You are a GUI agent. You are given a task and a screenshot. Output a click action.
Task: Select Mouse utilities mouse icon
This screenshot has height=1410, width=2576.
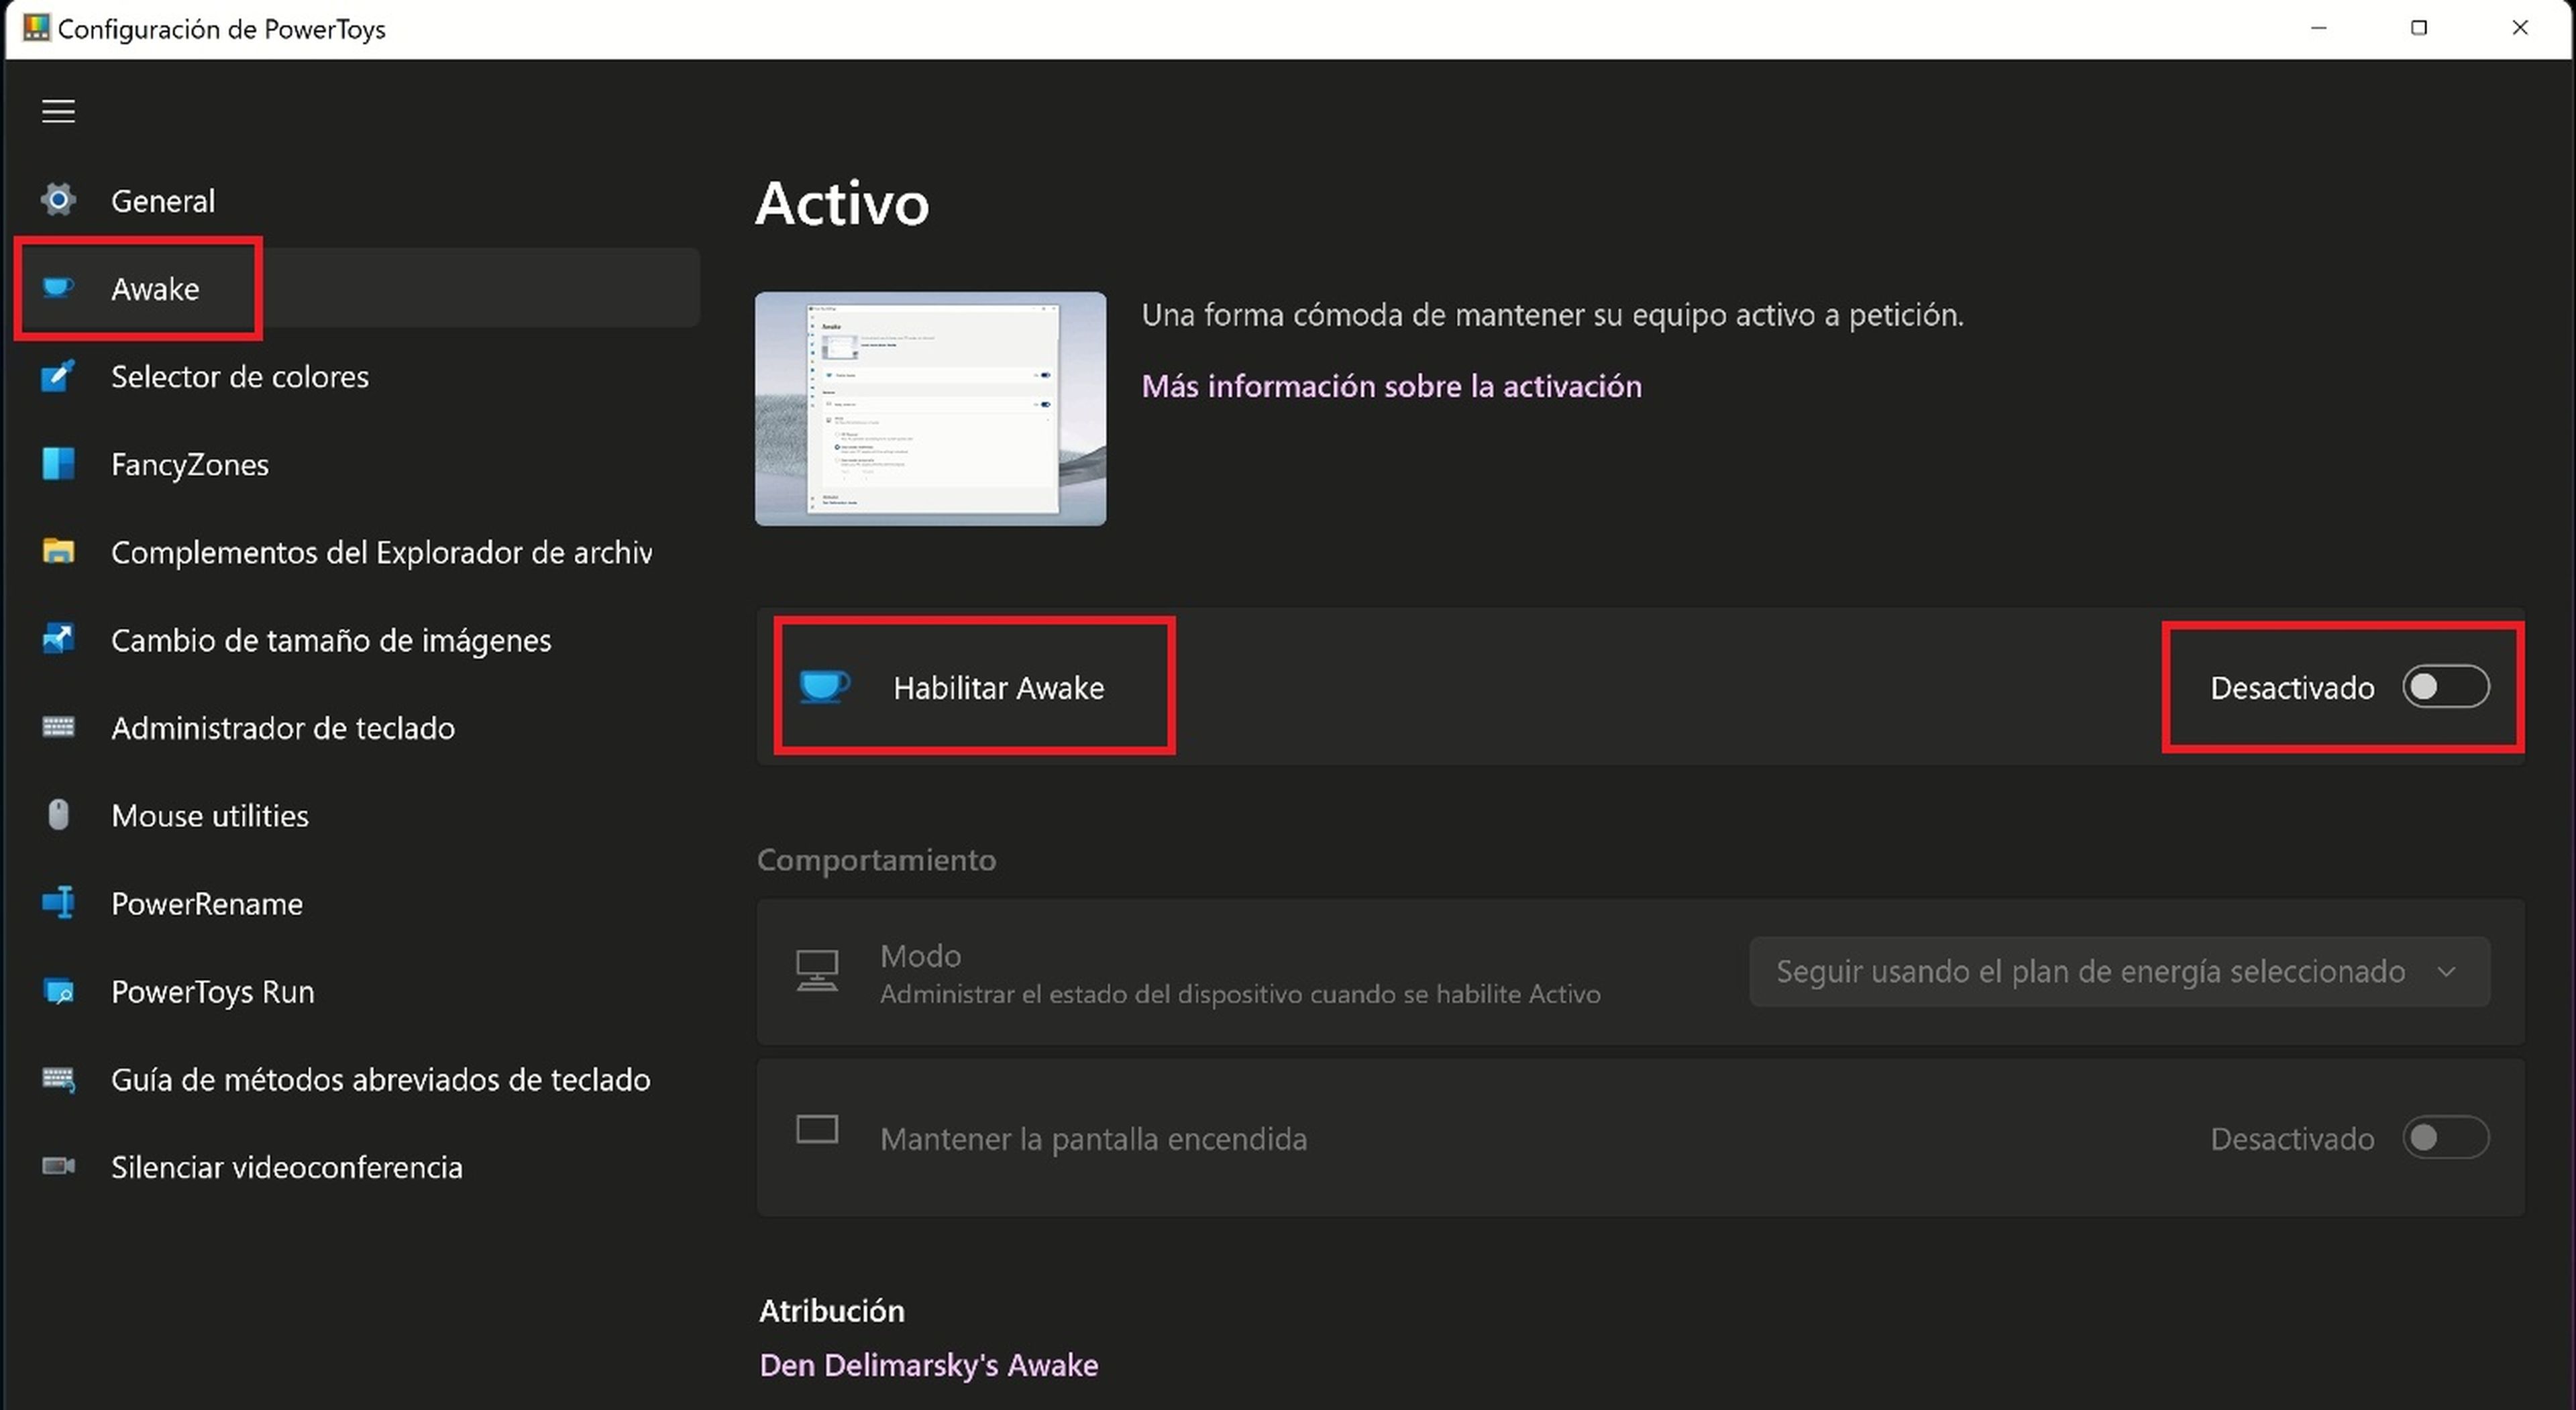pyautogui.click(x=58, y=815)
